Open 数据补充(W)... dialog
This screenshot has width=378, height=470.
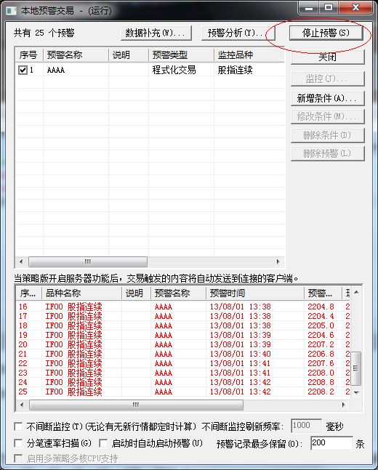pyautogui.click(x=156, y=33)
